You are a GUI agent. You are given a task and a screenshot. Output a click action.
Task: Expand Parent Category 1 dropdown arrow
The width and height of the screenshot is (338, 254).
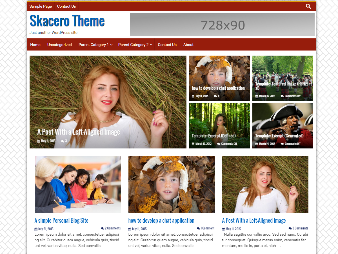[x=112, y=45]
